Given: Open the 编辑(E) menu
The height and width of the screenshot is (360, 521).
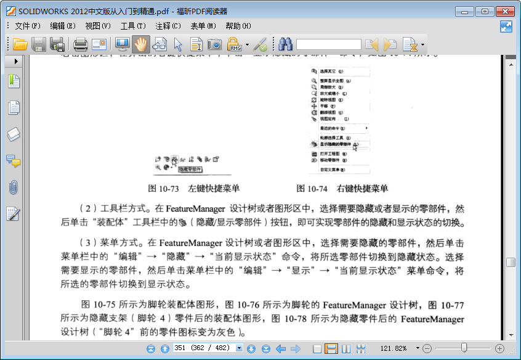Looking at the screenshot, I should [62, 26].
